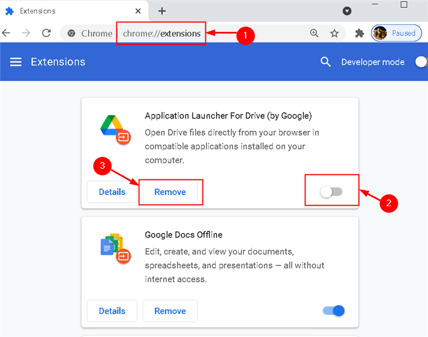Open the hamburger main menu in Extensions
The image size is (428, 337).
[16, 62]
